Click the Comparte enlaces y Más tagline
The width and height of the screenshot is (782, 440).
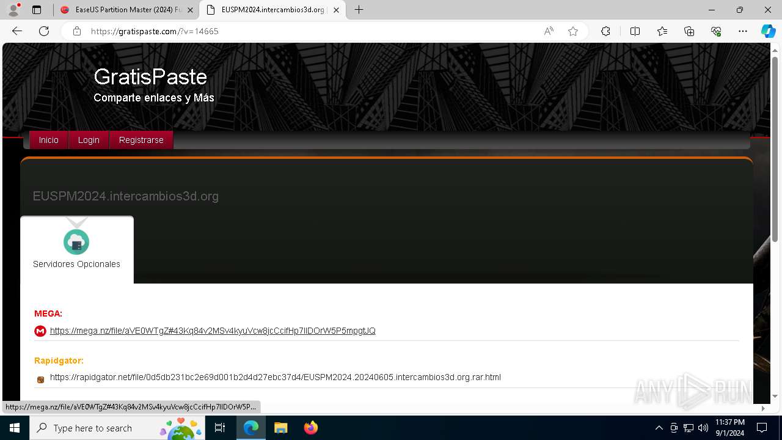point(154,98)
